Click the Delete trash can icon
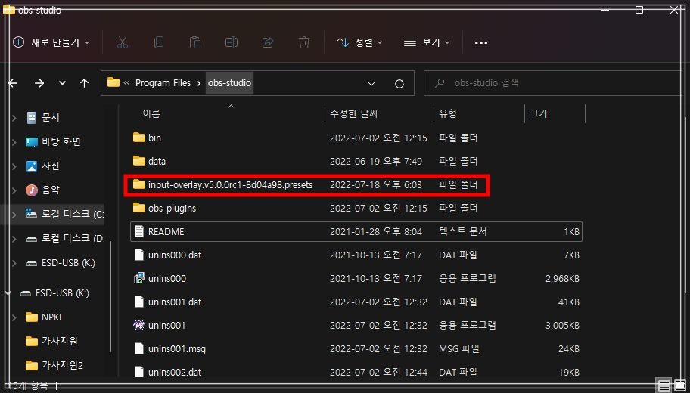Screen dimensions: 690x393 pos(303,42)
